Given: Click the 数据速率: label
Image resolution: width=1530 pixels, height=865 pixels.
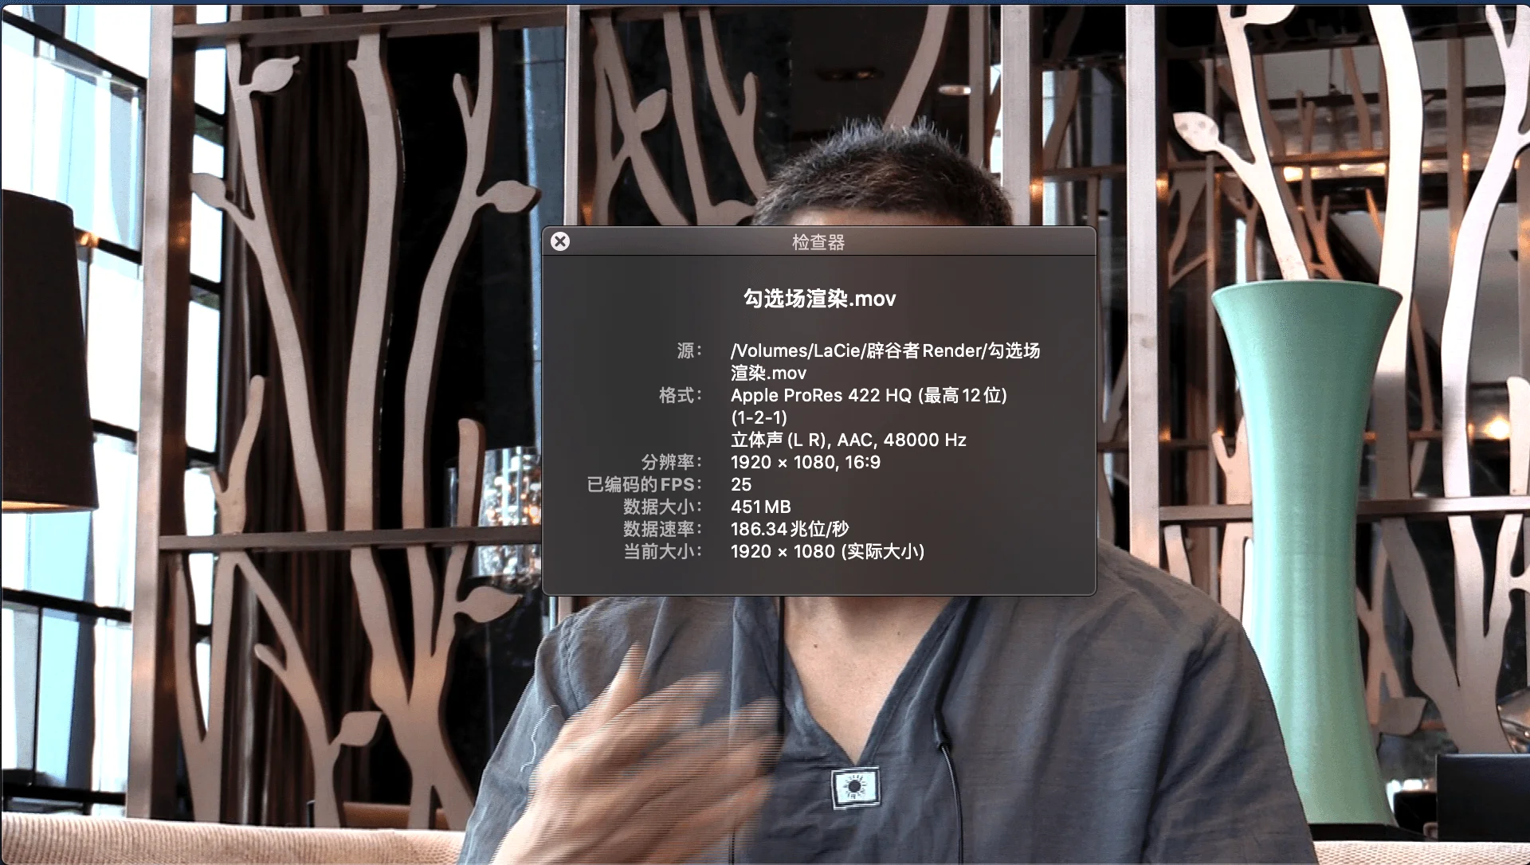Looking at the screenshot, I should [x=663, y=529].
